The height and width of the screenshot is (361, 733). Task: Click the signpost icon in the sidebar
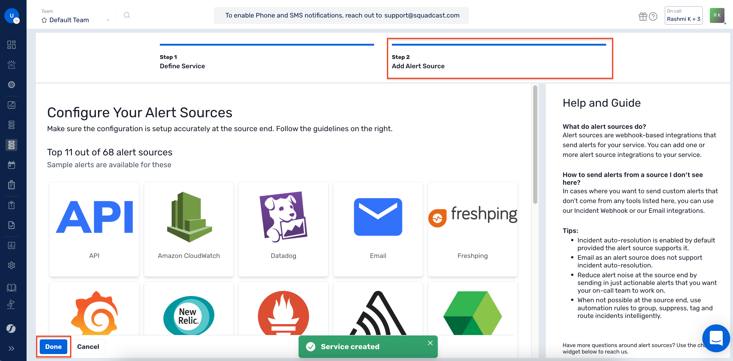point(11,304)
